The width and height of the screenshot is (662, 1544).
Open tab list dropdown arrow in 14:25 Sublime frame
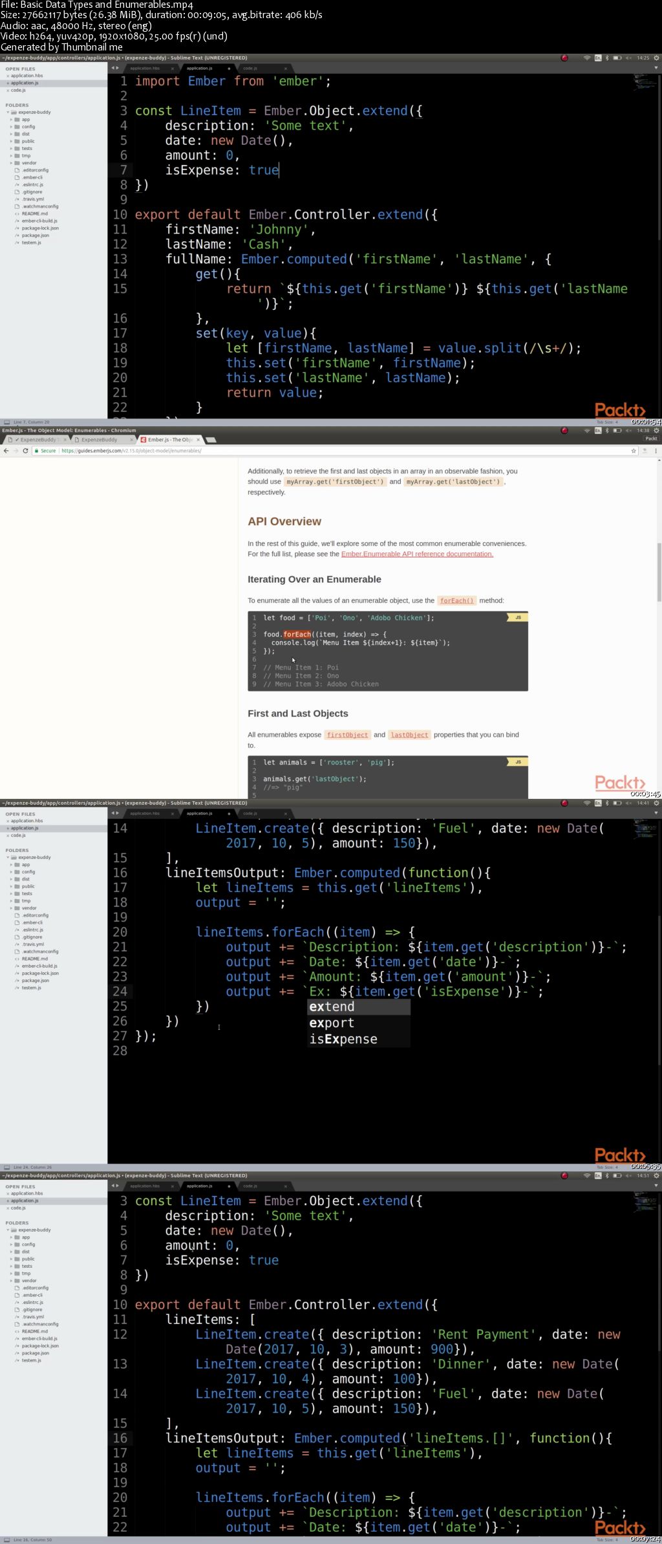[656, 68]
